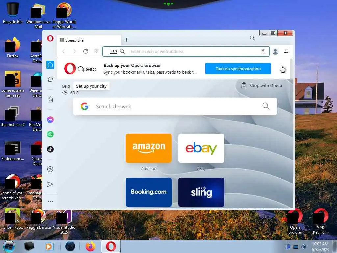Open bookmarks star in sidebar
Screen dimensions: 337x253
(x=50, y=80)
